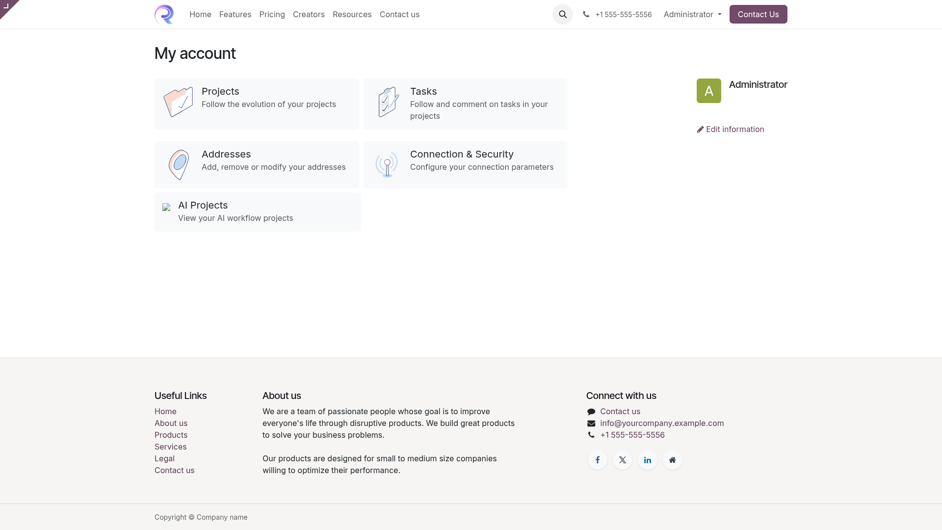Open Contact us in the top menu

[399, 14]
